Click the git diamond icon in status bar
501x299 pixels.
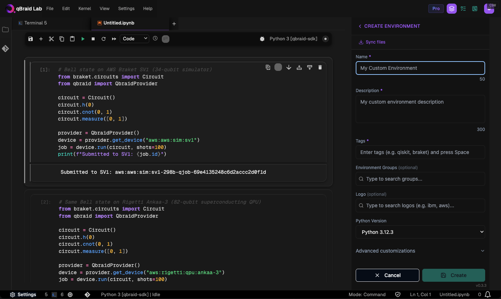click(x=87, y=294)
